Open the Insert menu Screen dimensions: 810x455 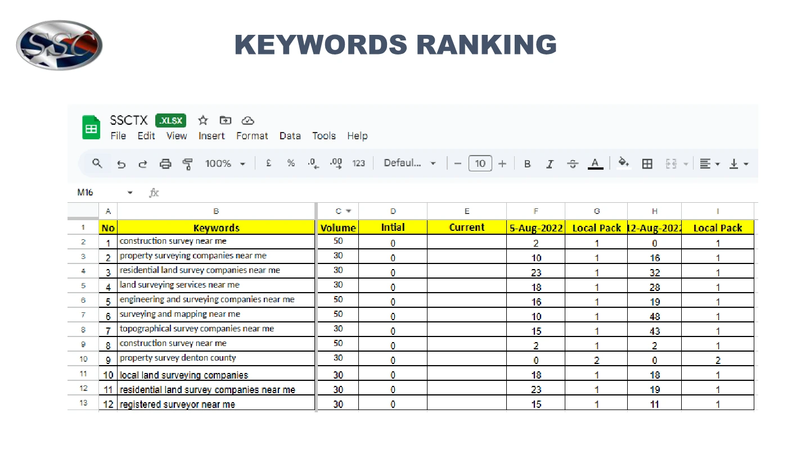click(x=211, y=136)
